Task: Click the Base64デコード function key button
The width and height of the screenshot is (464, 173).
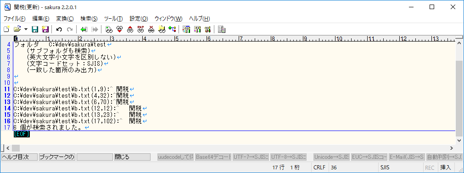Action: [x=213, y=157]
